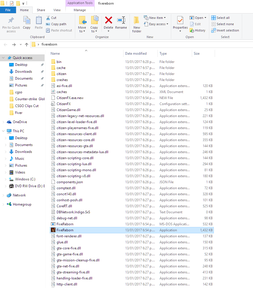Screen dimensions: 253x288
Task: Switch to the View tab
Action: [57, 10]
